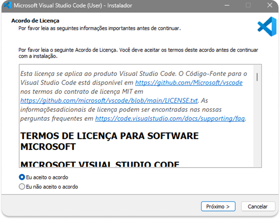Screen dimensions: 280x219
Task: Click the Cancelar button
Action: 258,207
